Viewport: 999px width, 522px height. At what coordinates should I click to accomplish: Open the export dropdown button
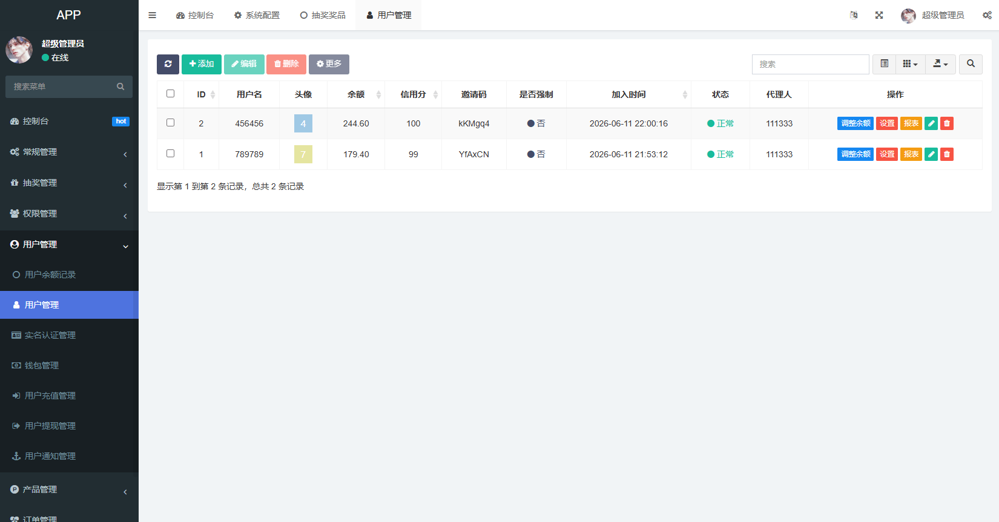pyautogui.click(x=940, y=64)
